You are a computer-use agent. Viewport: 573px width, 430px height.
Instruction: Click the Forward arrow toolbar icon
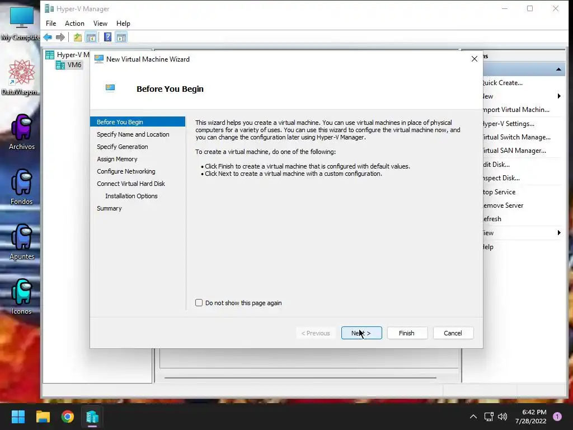[x=60, y=37]
